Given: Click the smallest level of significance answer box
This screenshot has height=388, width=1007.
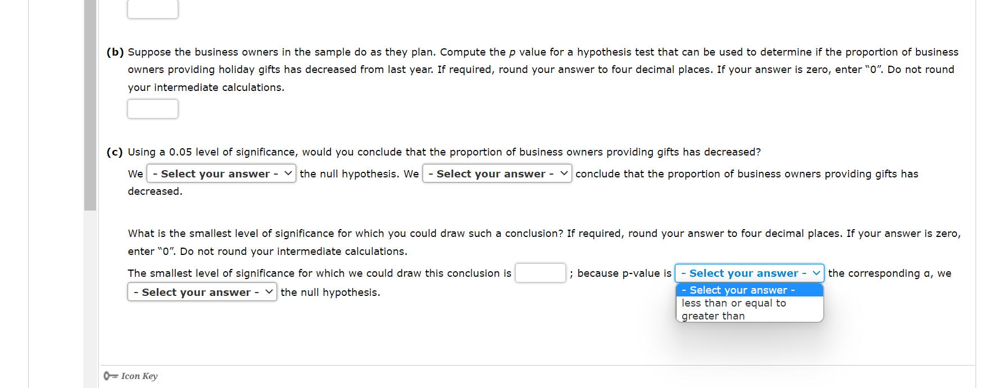Looking at the screenshot, I should (540, 272).
